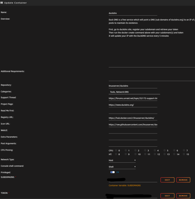
Task: Click the Project Page URL field
Action: [x=133, y=105]
